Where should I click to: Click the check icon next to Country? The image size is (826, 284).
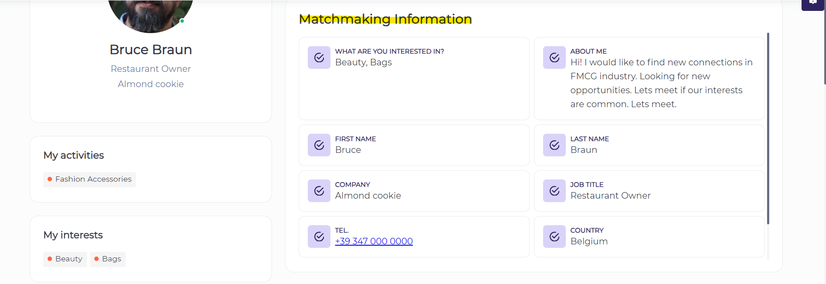pyautogui.click(x=554, y=237)
